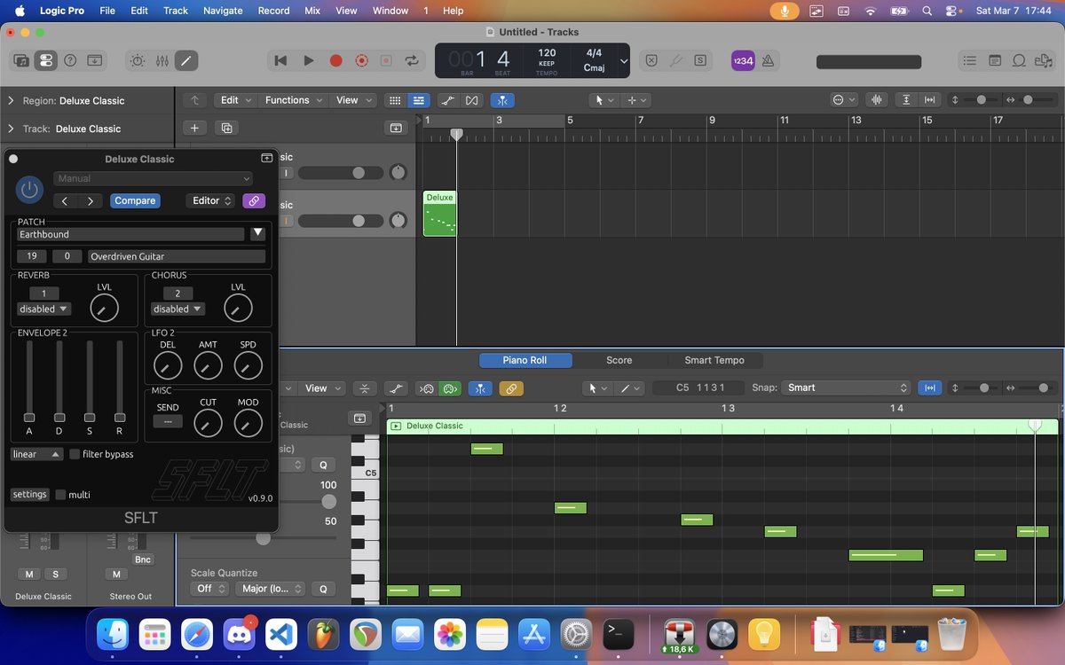1065x665 pixels.
Task: Toggle vertical auto zoom in tracks area
Action: tap(906, 100)
